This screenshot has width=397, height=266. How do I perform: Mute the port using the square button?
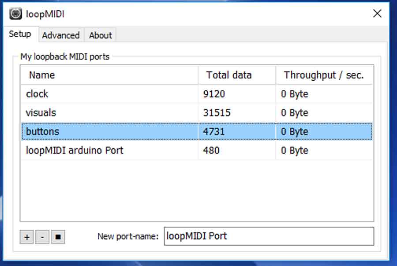click(58, 237)
